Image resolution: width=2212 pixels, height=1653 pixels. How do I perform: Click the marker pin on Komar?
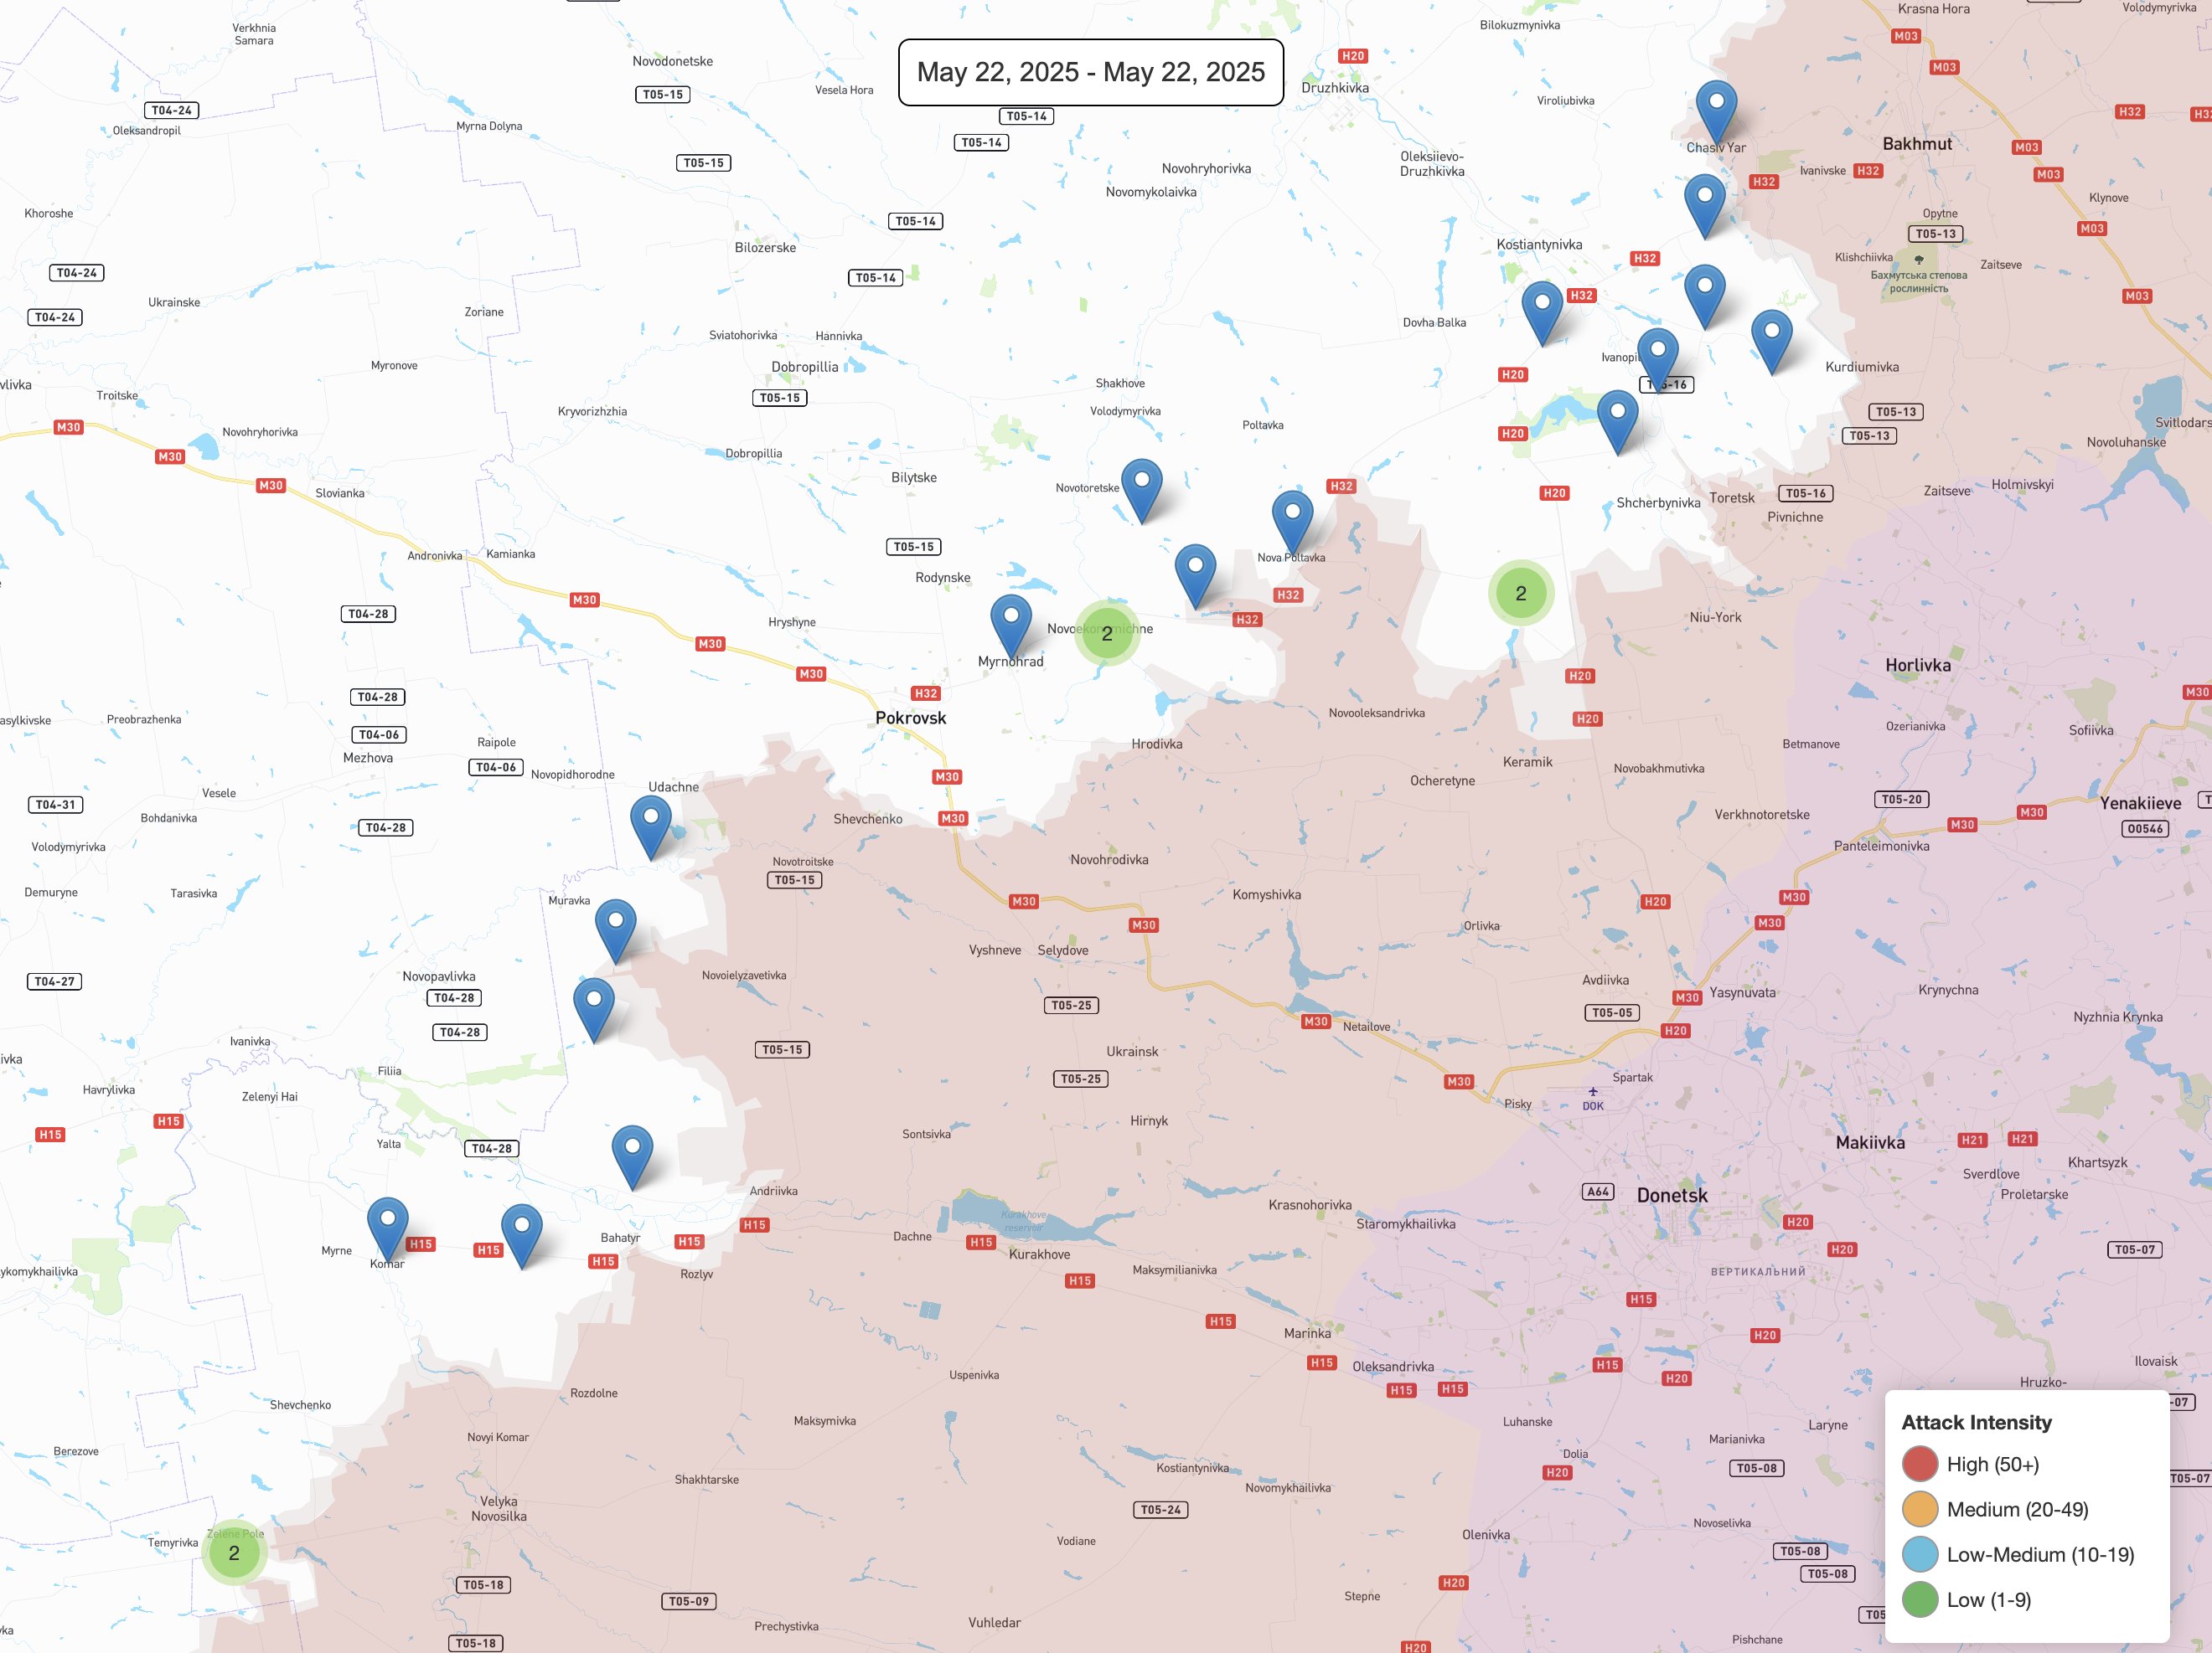coord(387,1224)
